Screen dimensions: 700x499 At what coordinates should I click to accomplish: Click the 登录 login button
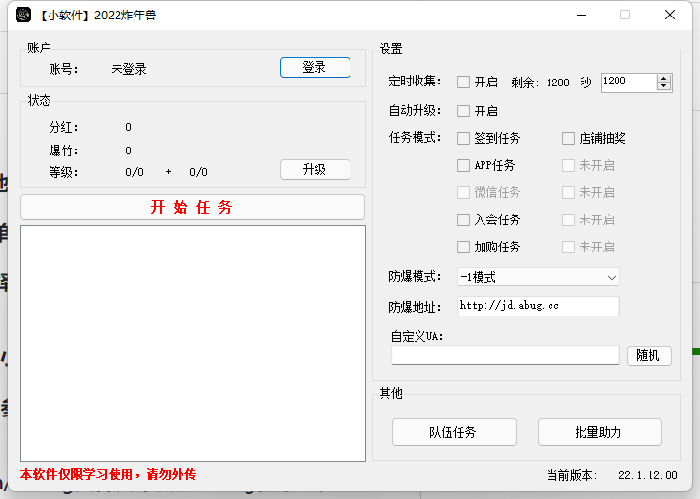tap(315, 68)
